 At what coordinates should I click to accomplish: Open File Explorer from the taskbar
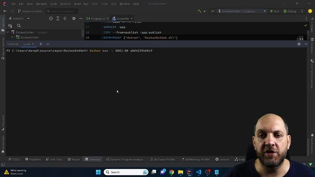click(181, 172)
